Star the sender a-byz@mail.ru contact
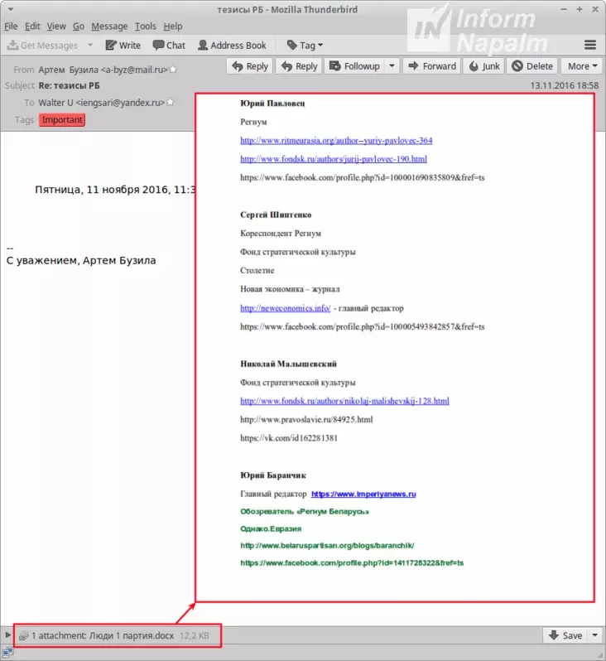 [x=173, y=69]
